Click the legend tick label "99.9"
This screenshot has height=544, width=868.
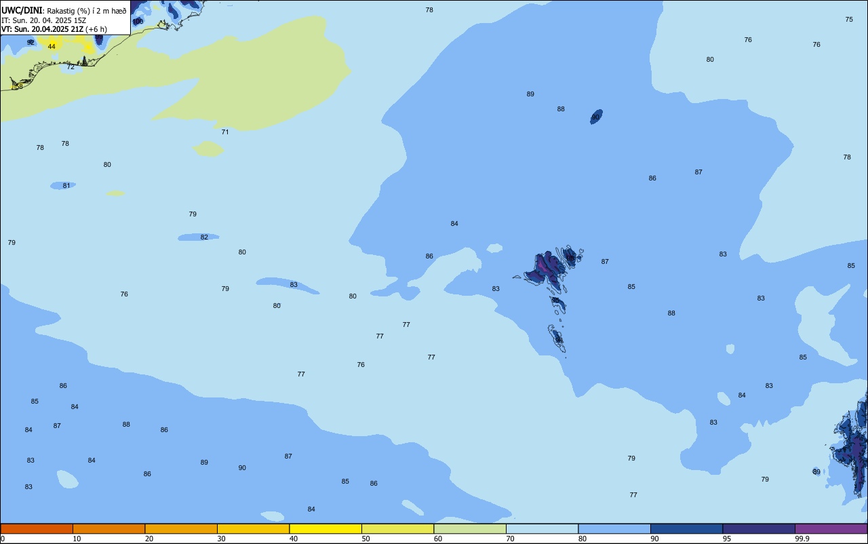click(x=802, y=539)
